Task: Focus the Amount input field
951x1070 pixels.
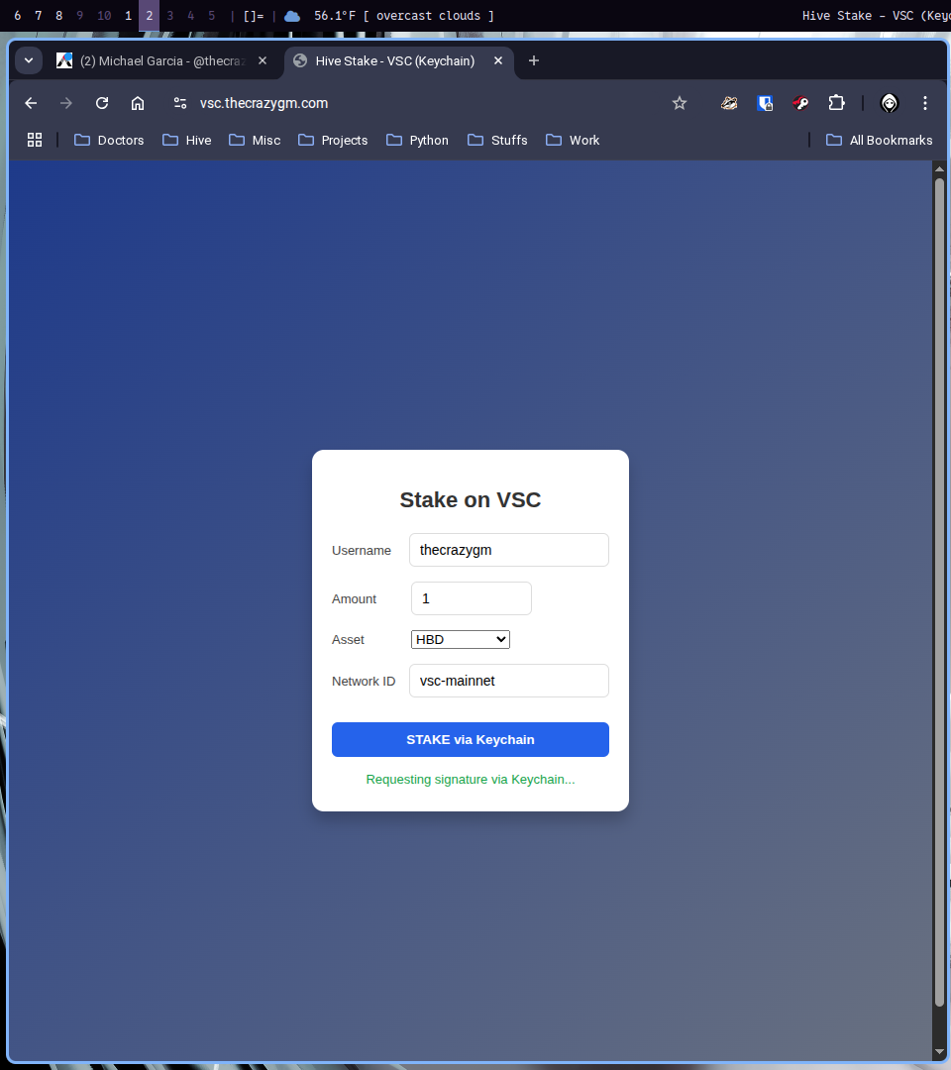Action: pyautogui.click(x=472, y=598)
